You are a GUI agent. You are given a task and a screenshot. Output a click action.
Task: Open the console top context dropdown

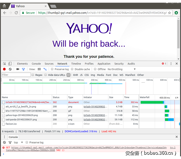pos(18,142)
